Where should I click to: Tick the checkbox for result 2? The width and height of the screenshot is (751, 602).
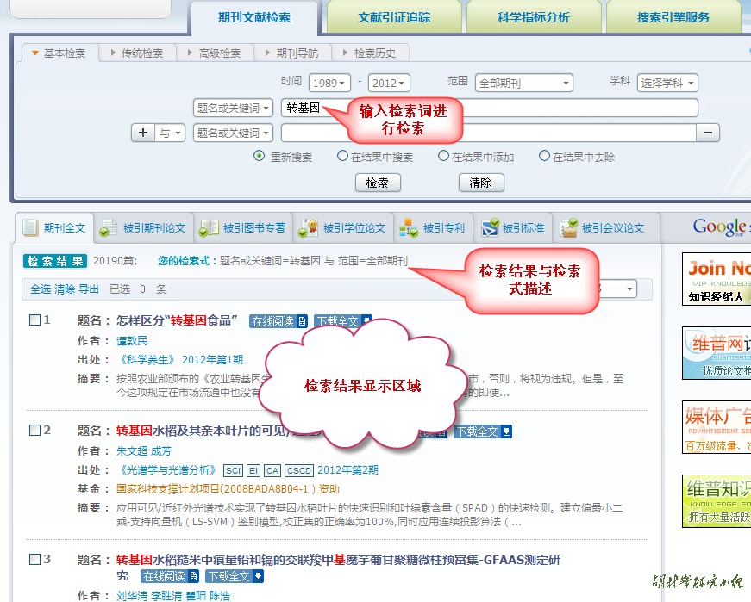(35, 431)
